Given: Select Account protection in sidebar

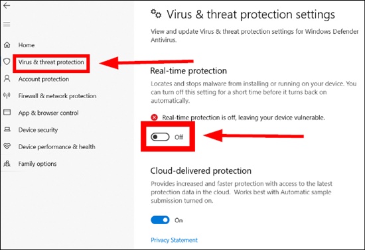Looking at the screenshot, I should click(44, 79).
